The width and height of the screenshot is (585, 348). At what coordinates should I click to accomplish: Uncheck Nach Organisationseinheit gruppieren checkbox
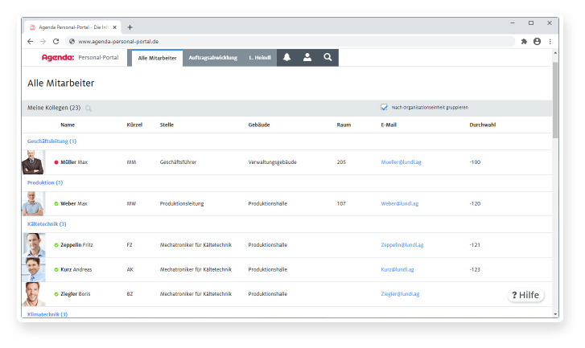pos(384,107)
